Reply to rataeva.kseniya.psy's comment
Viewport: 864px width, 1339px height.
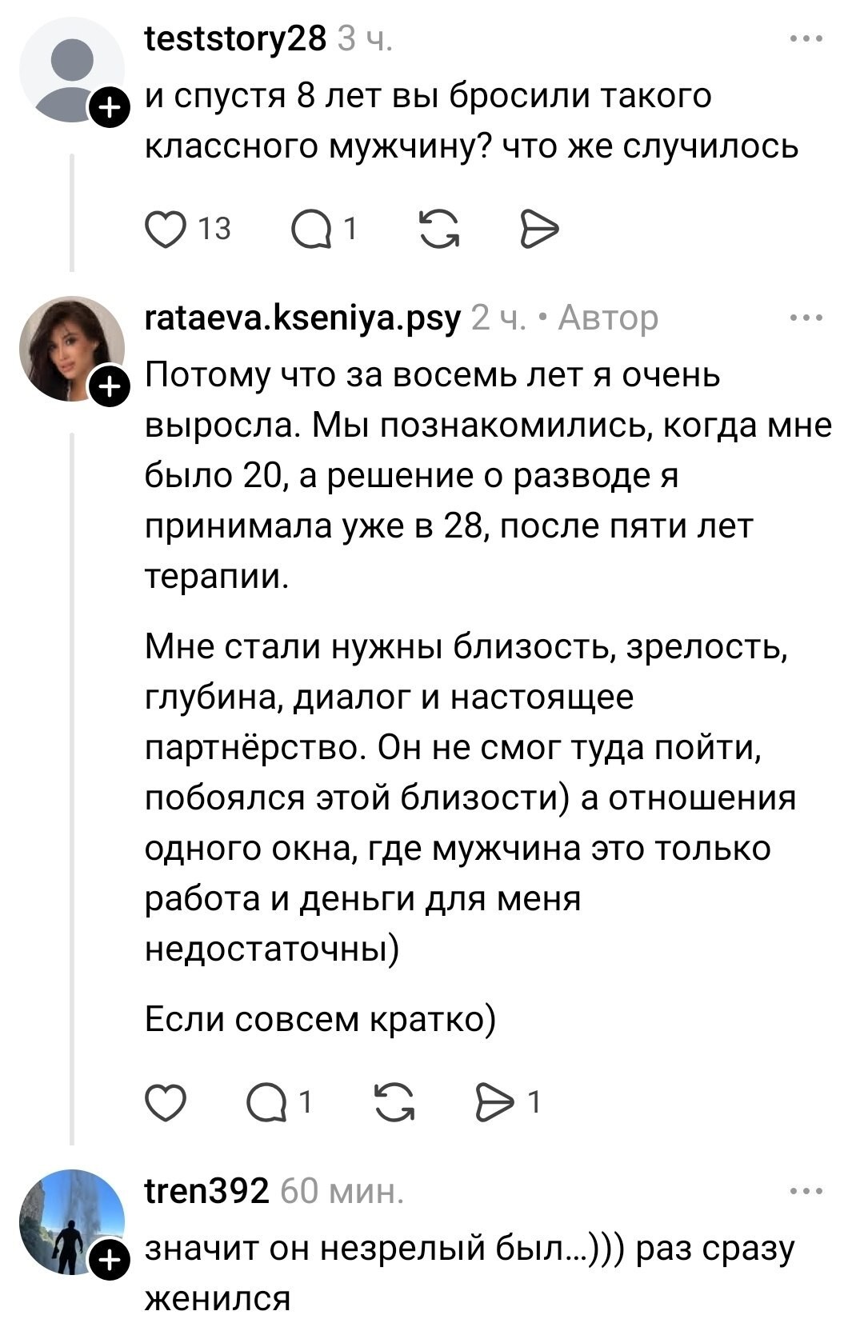click(267, 1103)
